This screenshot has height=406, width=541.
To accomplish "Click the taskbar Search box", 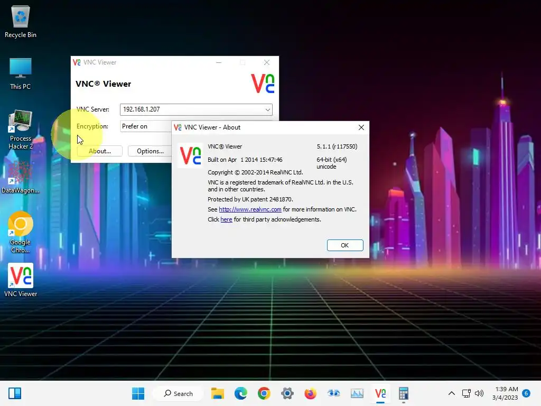I will point(179,393).
